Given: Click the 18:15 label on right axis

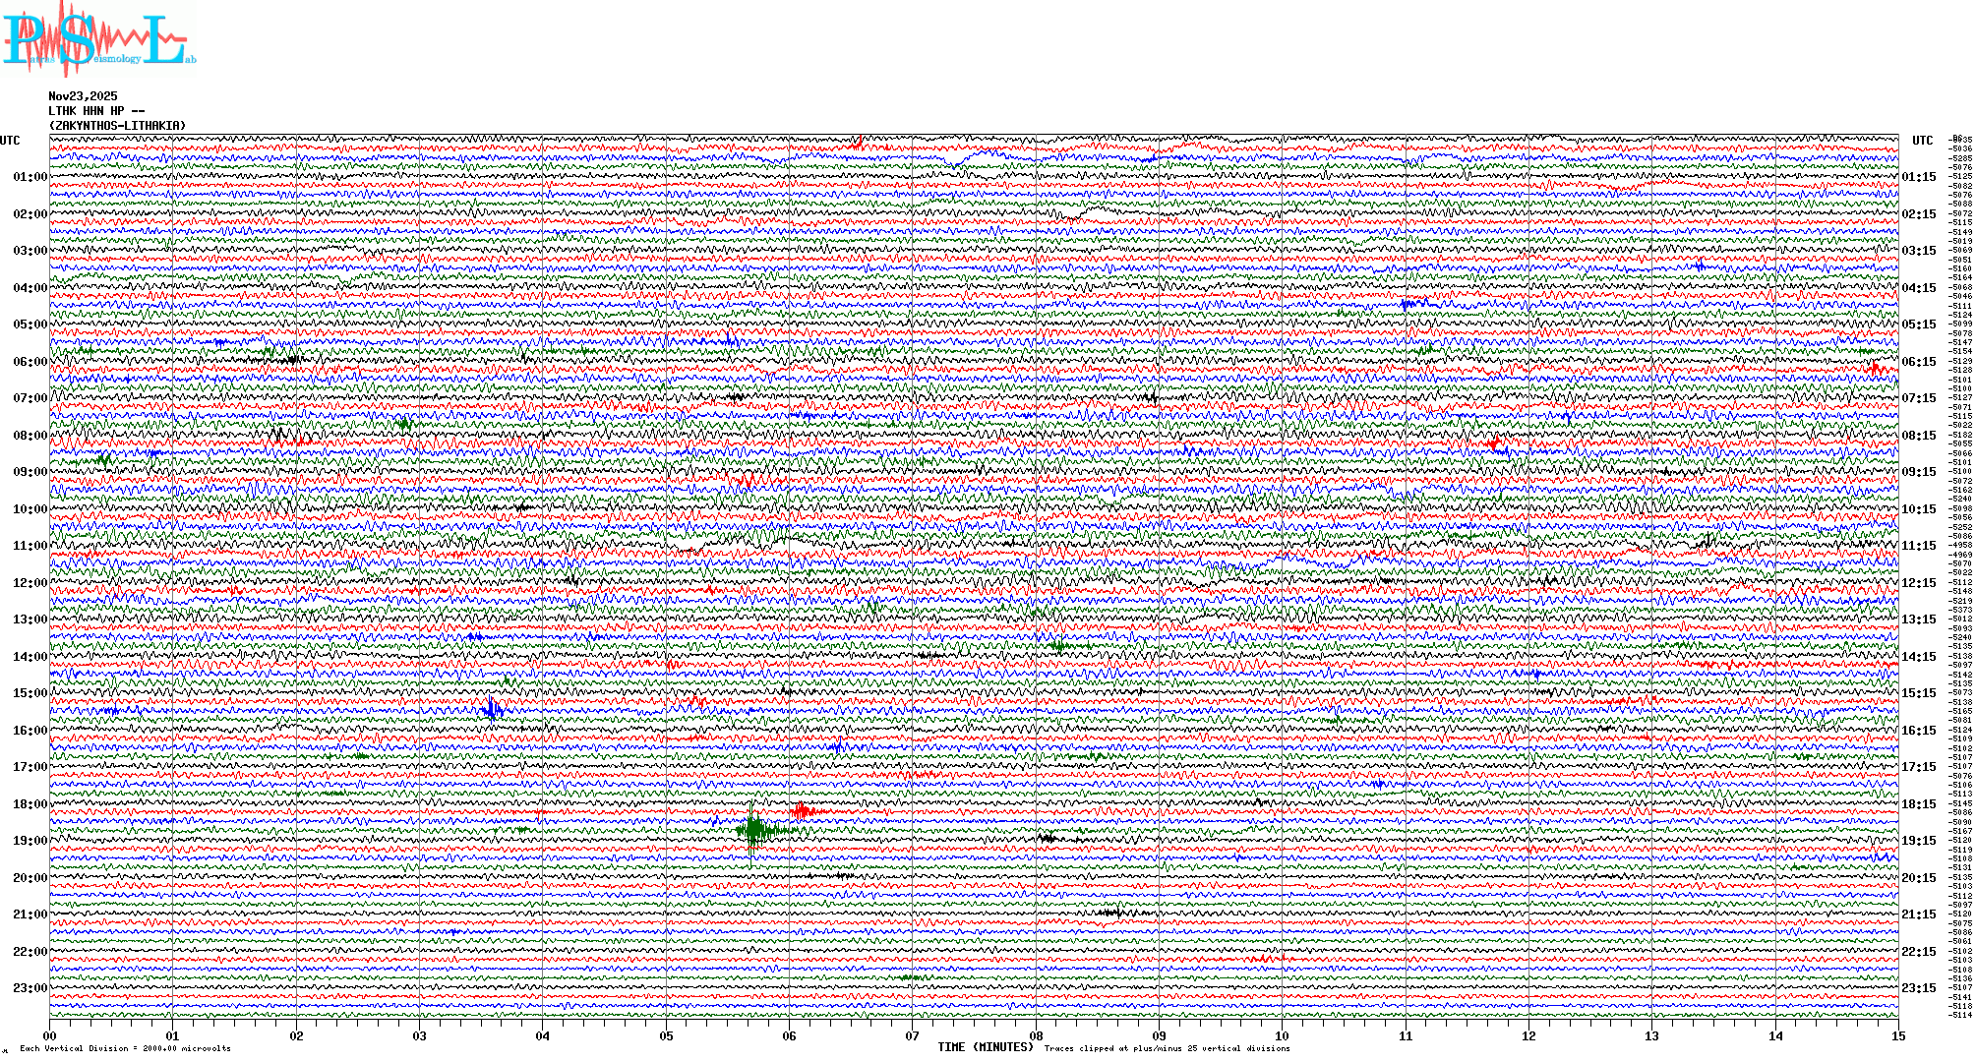Looking at the screenshot, I should (1918, 804).
